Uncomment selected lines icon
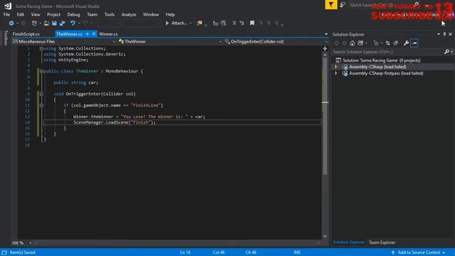The width and height of the screenshot is (455, 256). [x=242, y=23]
